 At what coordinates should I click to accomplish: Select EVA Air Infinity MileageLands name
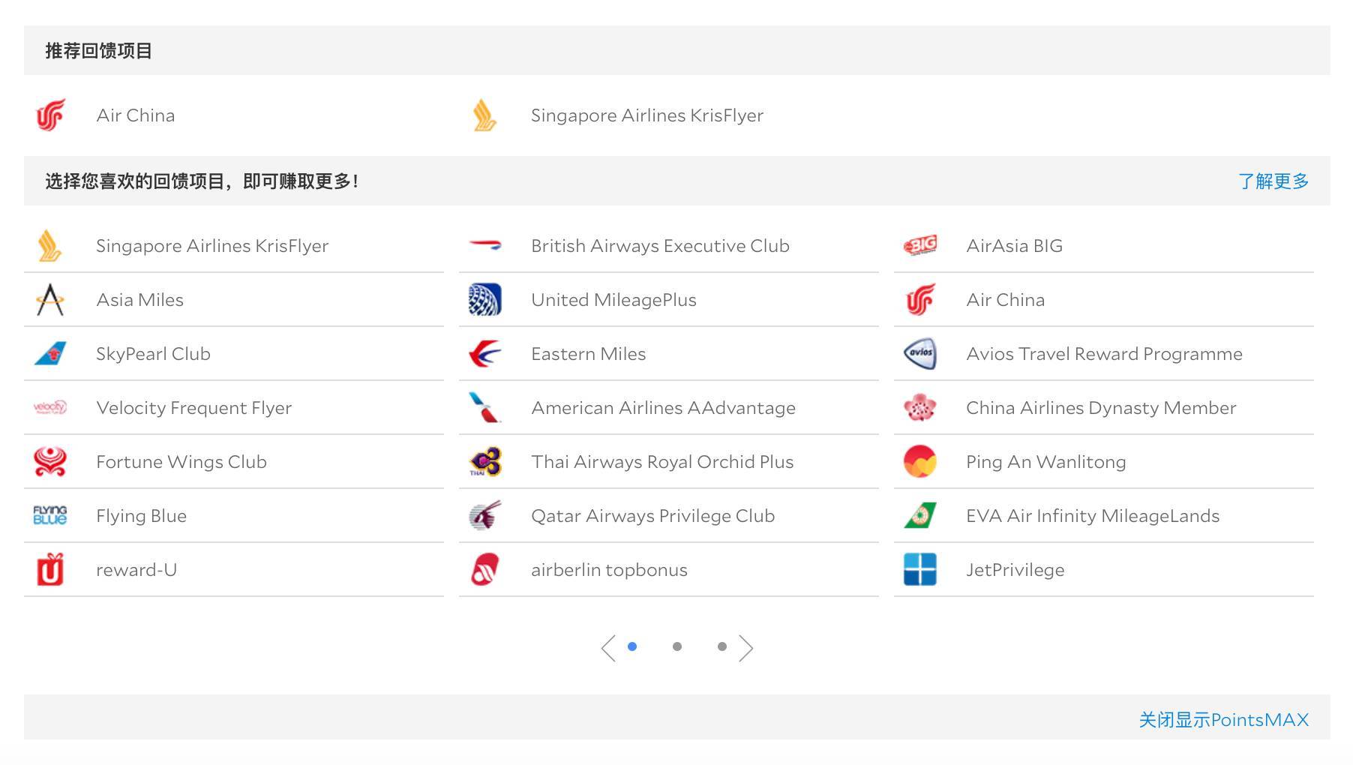(x=1093, y=516)
